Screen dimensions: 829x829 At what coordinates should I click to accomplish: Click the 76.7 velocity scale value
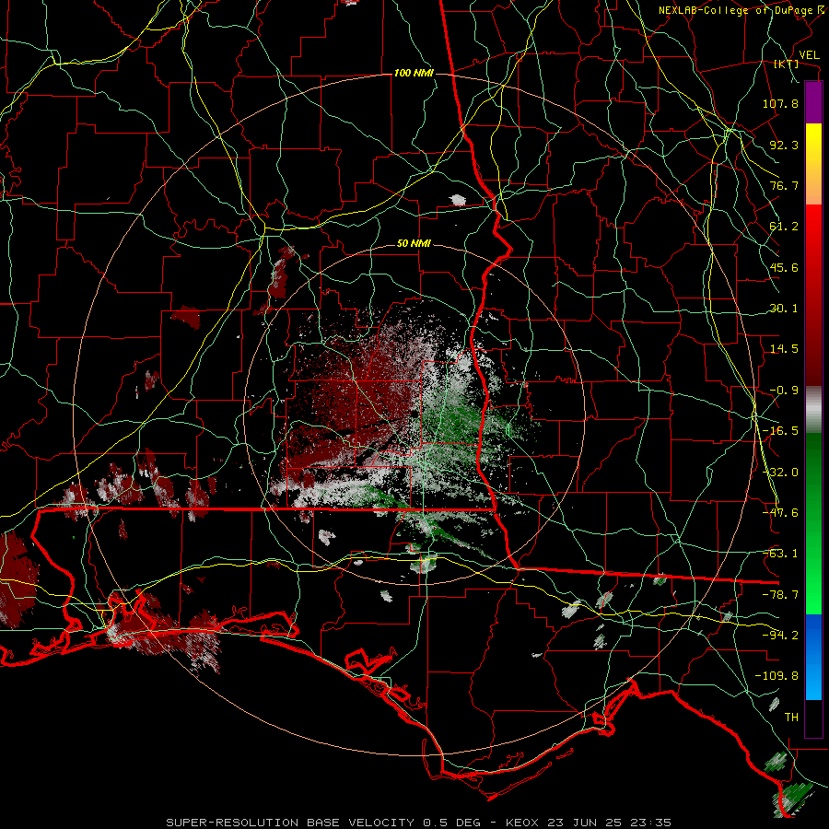pos(784,185)
